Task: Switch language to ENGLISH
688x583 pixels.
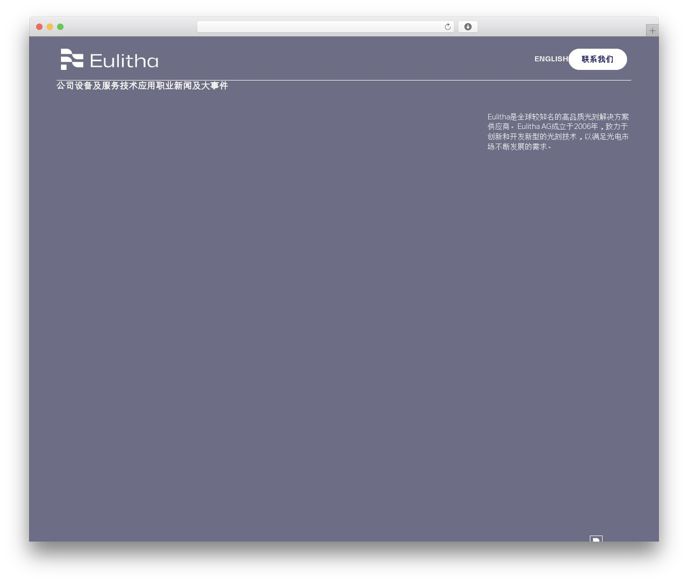Action: point(551,59)
